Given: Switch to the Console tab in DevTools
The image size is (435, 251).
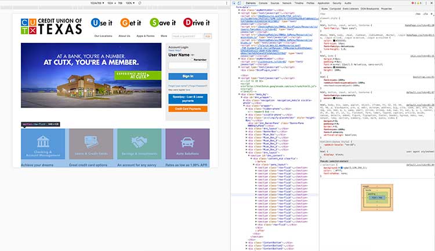Looking at the screenshot, I should [263, 3].
